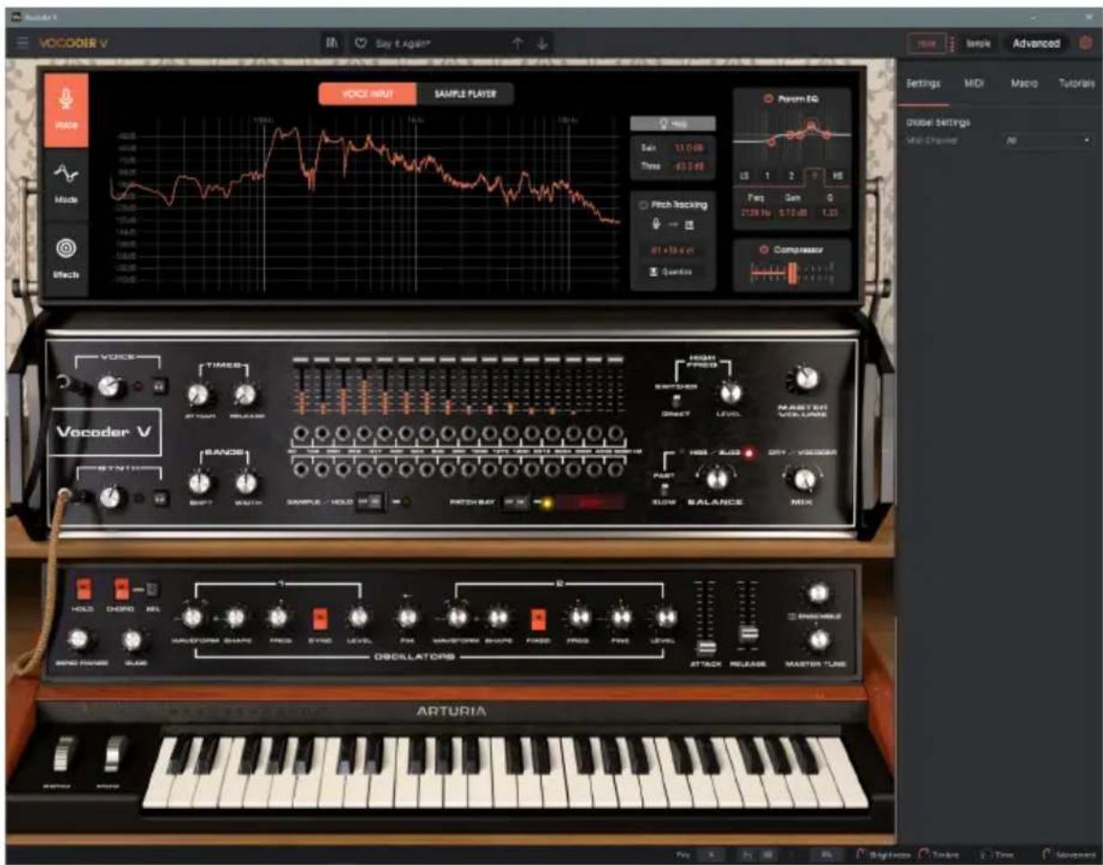Open the Settings side panel tab
1103x865 pixels.
923,83
